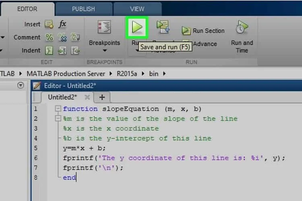Click the Run and Time stopwatch icon
This screenshot has height=201, width=302.
pyautogui.click(x=242, y=27)
